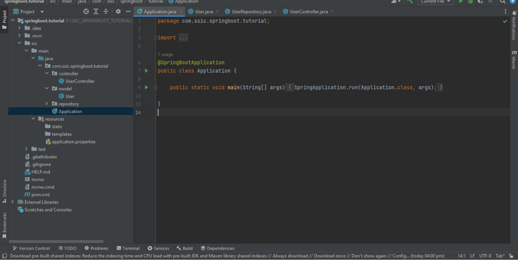This screenshot has height=260, width=518.
Task: Close the User.java tab
Action: pyautogui.click(x=217, y=11)
